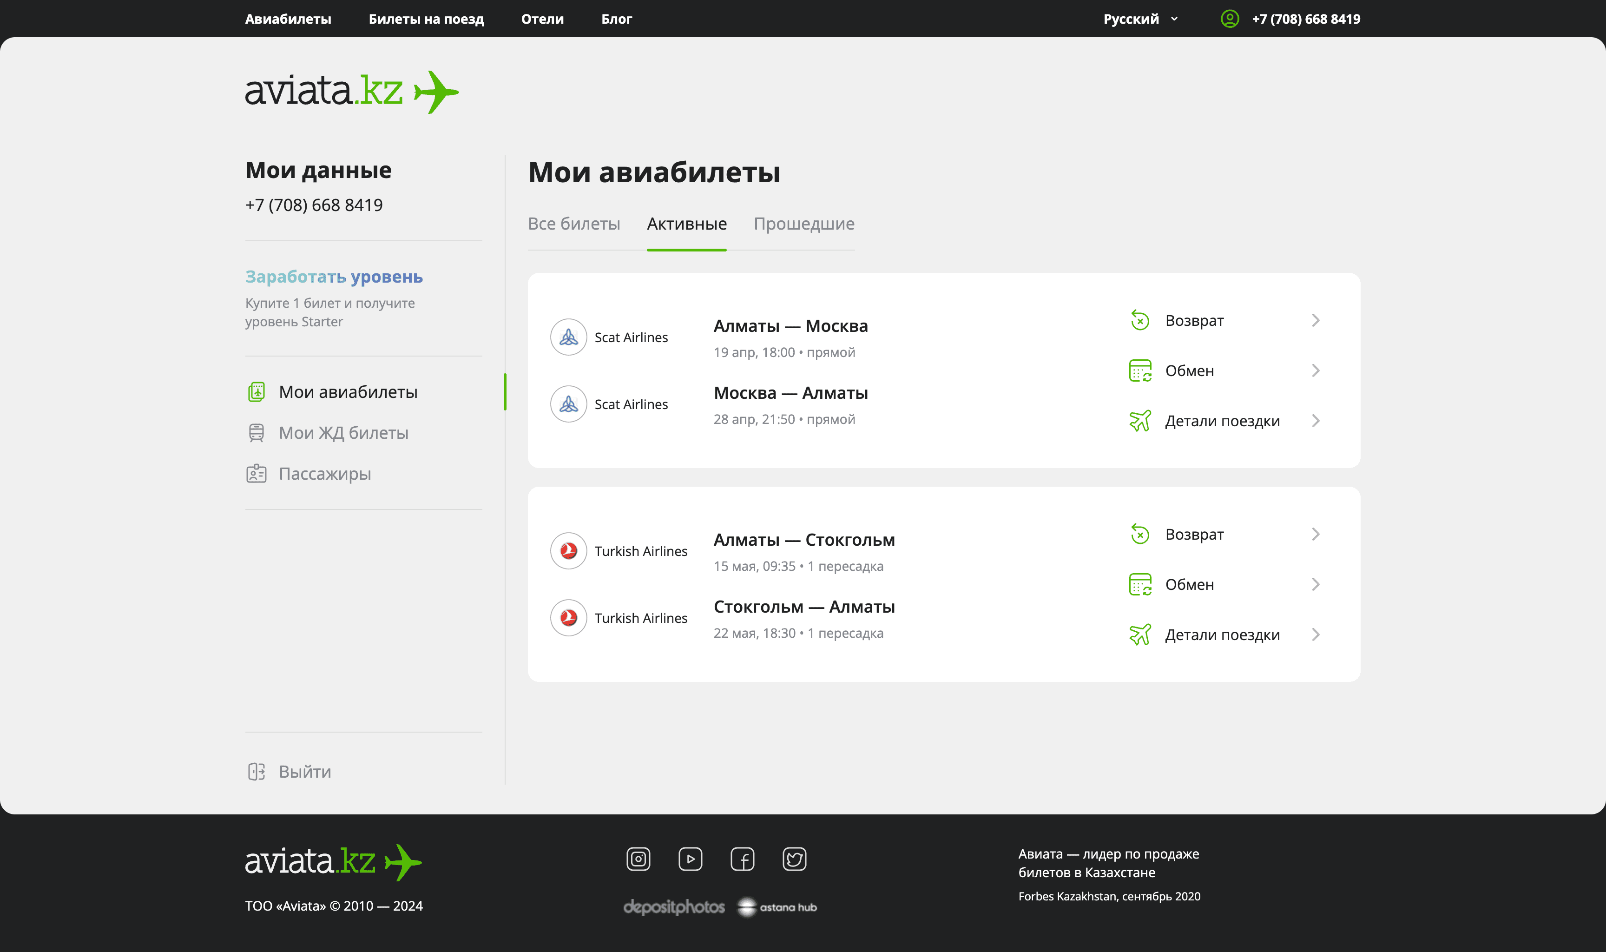Click the aviata.kz logo at top

coord(351,91)
